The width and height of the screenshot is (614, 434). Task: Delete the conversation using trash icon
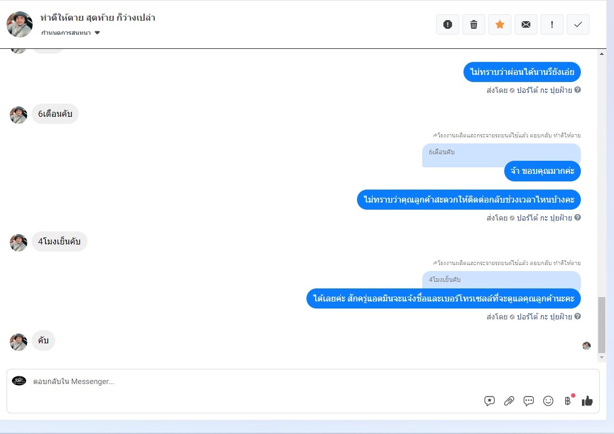pyautogui.click(x=474, y=24)
